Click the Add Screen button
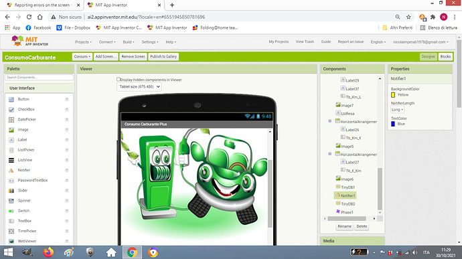 (x=106, y=57)
